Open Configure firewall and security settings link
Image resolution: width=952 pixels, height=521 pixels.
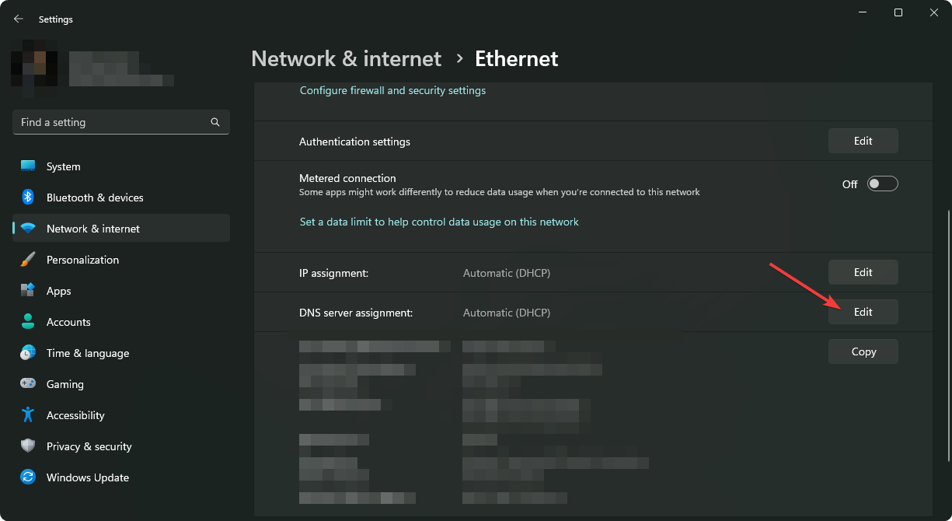pyautogui.click(x=392, y=90)
